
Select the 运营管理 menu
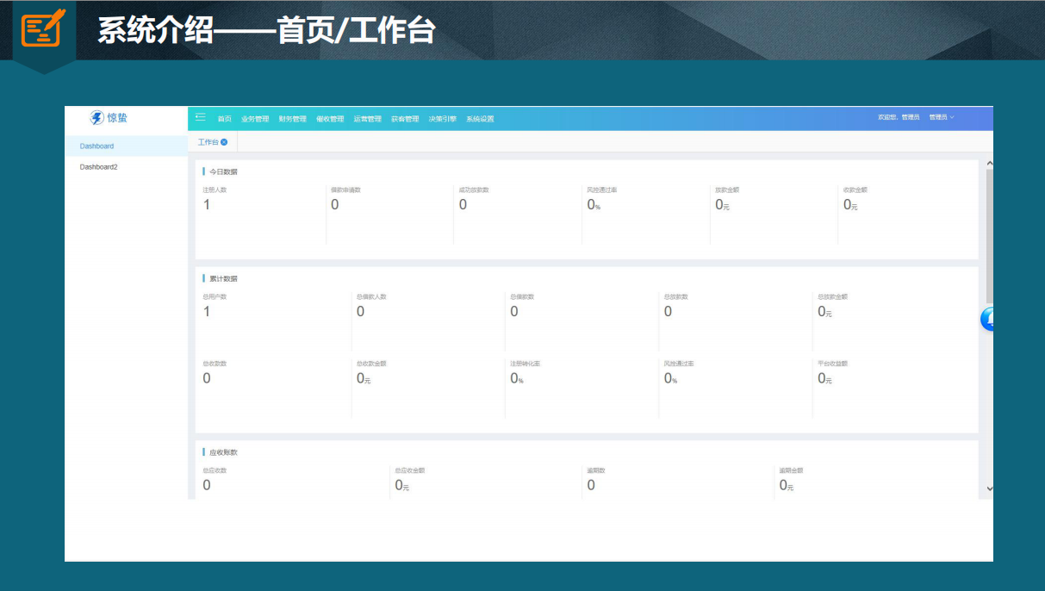coord(367,119)
